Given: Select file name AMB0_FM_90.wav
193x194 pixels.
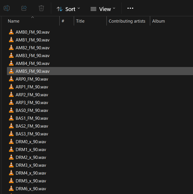Looking at the screenshot, I should point(33,32).
